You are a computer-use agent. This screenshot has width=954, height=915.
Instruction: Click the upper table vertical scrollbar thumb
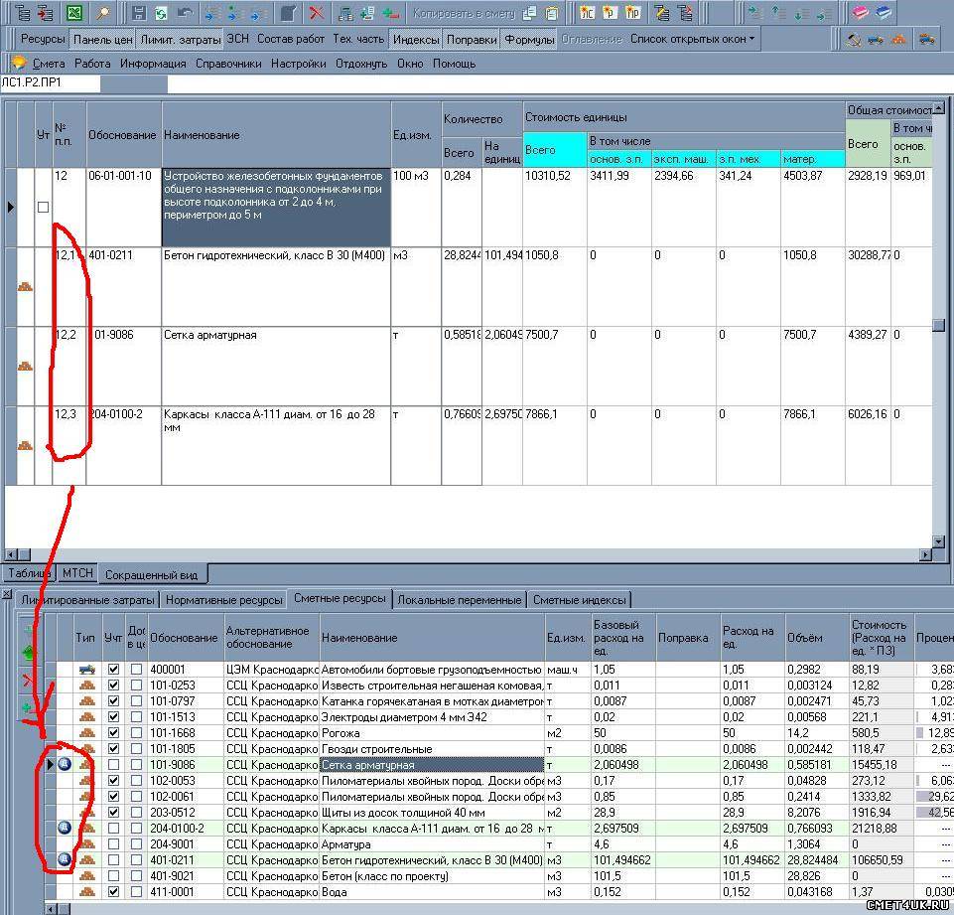point(938,326)
